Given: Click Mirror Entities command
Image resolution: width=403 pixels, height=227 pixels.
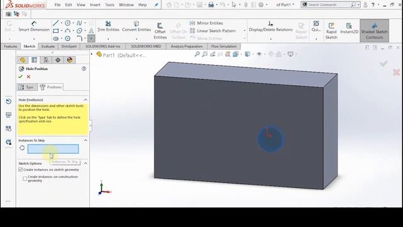Looking at the screenshot, I should click(207, 23).
